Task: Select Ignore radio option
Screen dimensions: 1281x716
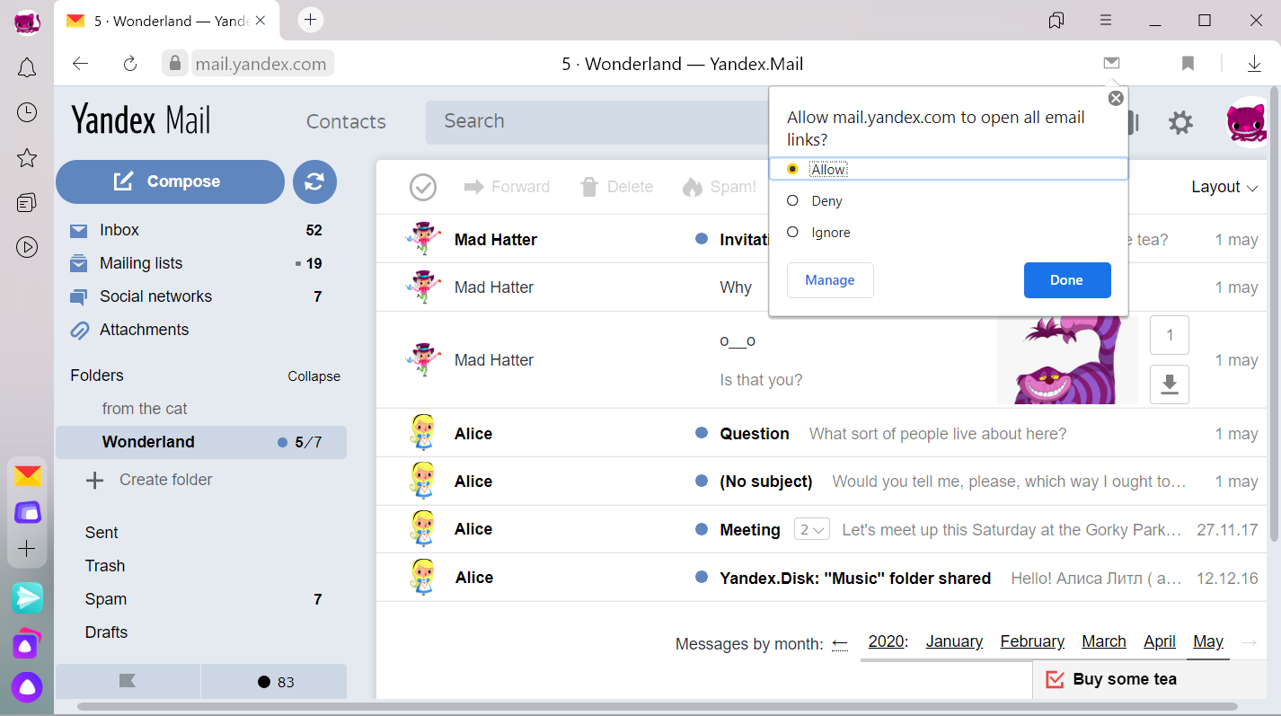Action: pyautogui.click(x=792, y=232)
